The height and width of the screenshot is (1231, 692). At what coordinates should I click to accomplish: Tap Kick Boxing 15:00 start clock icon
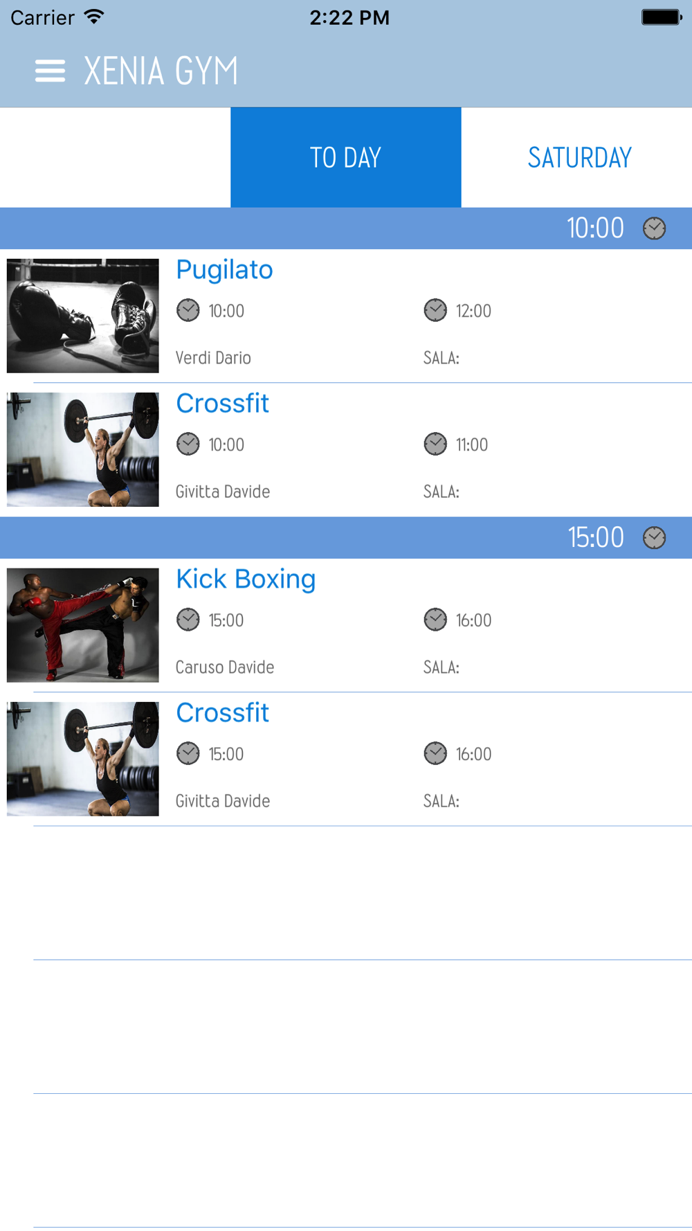188,620
